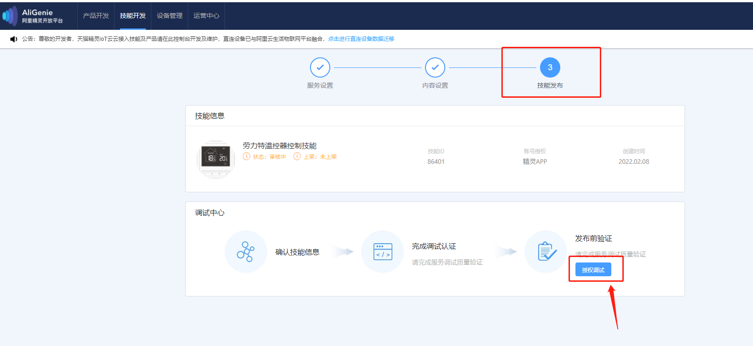Go to 设备管理 in the top navigation
Viewport: 753px width, 346px height.
point(170,16)
